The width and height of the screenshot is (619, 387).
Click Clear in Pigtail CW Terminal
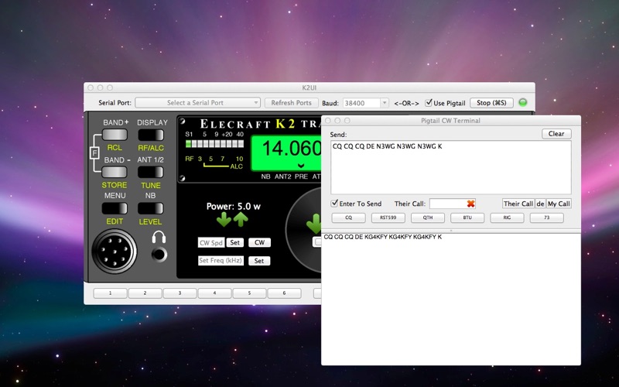[x=556, y=133]
